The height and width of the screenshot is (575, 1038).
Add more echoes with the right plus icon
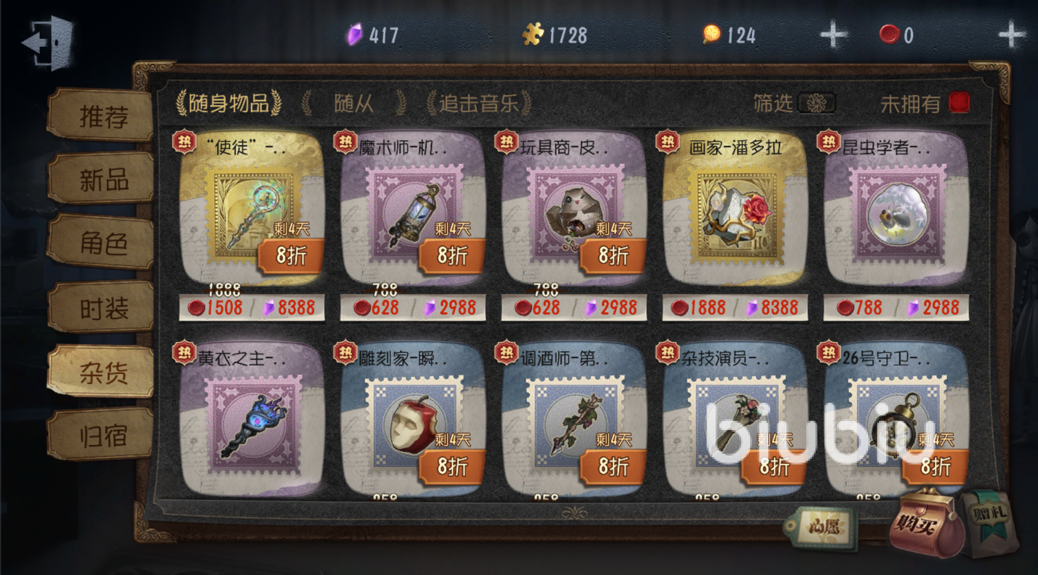click(1011, 35)
